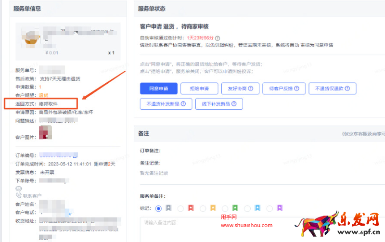Click the orange 退货 expectation text
The height and width of the screenshot is (242, 385).
point(43,95)
